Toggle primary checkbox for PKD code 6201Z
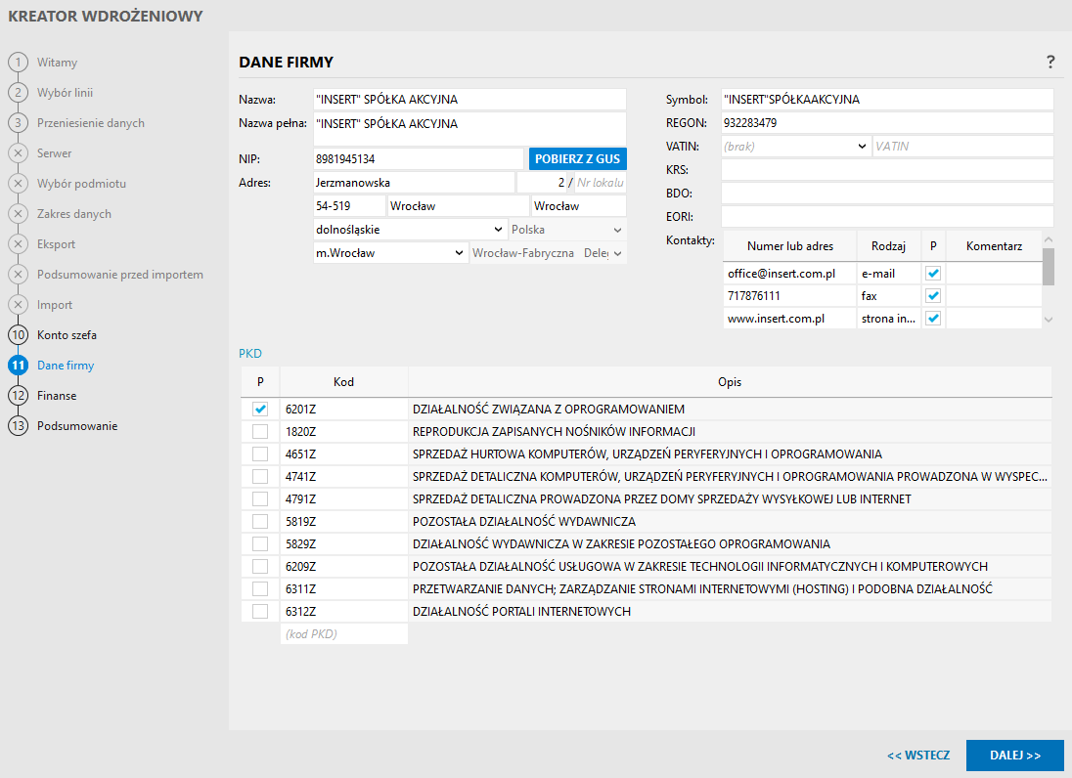This screenshot has height=778, width=1072. click(x=260, y=410)
